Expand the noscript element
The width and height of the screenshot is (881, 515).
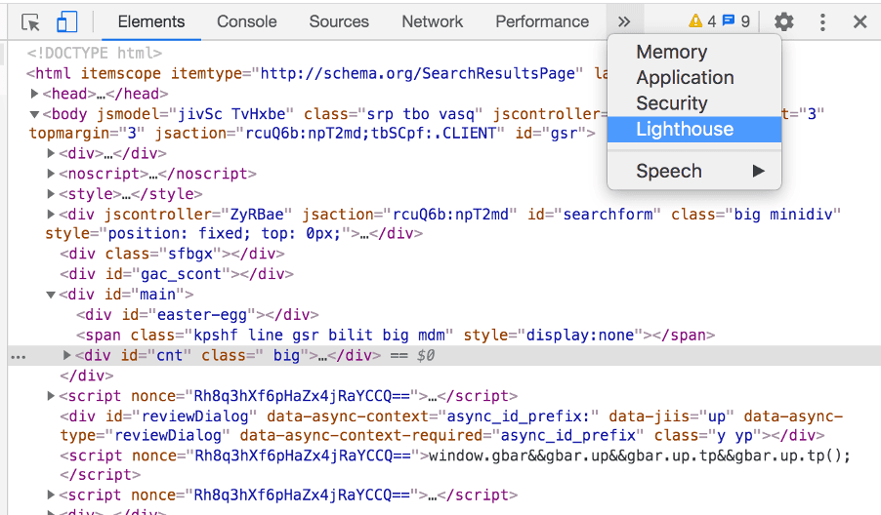pos(51,174)
